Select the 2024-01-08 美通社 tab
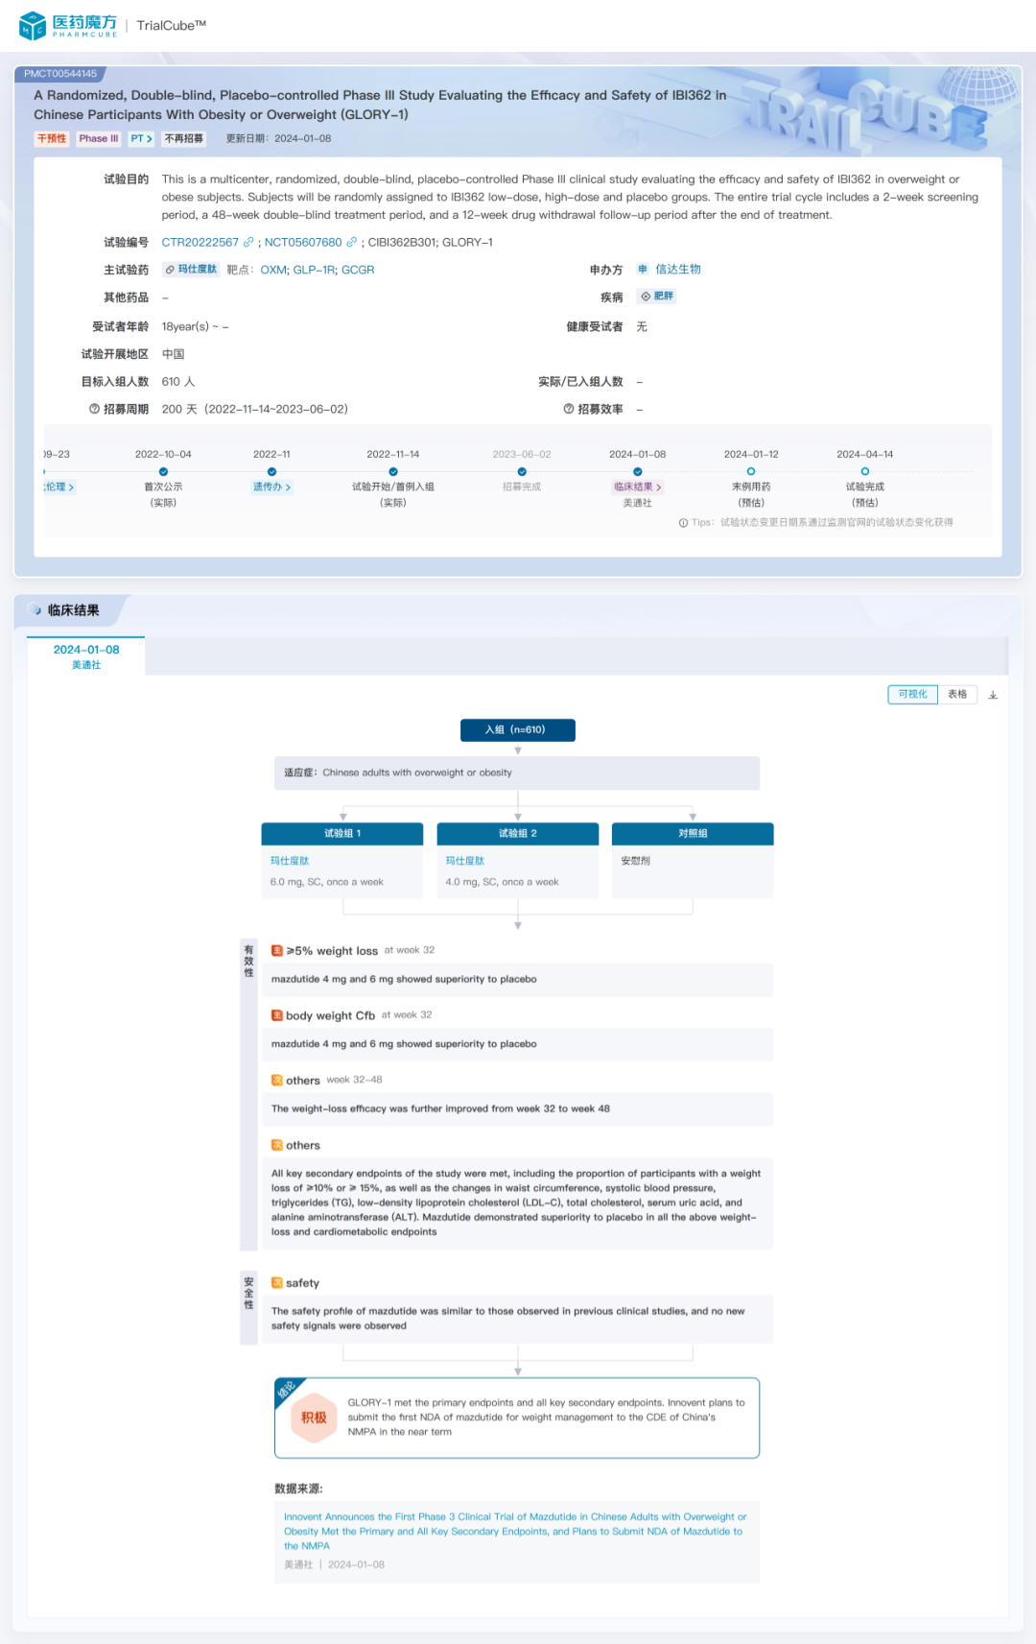1036x1644 pixels. [x=86, y=656]
